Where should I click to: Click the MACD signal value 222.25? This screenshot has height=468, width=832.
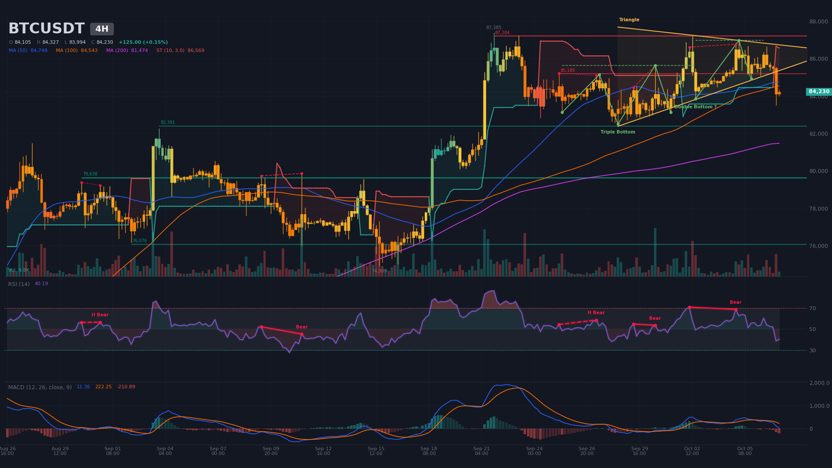click(103, 387)
